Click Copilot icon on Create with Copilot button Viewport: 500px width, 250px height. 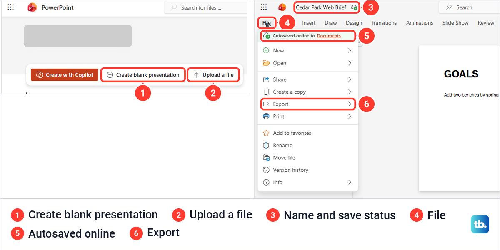(40, 75)
